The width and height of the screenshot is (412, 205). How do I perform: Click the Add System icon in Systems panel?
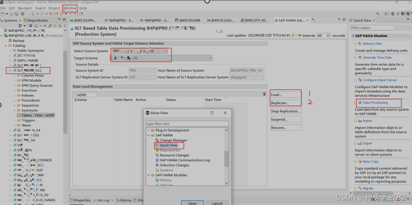(x=20, y=26)
